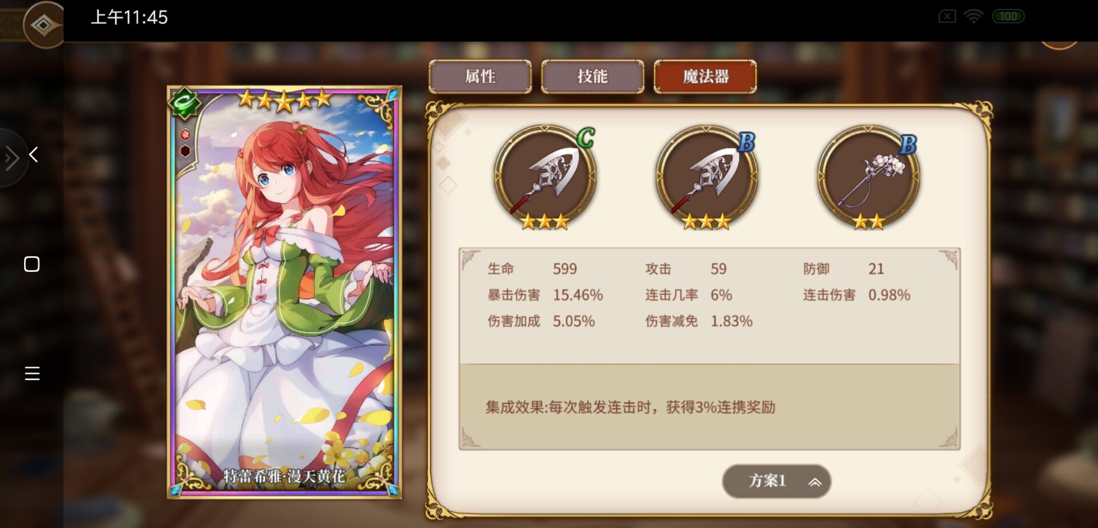Tap the five-star rating on card
Screen dimensions: 1098x528
point(284,99)
